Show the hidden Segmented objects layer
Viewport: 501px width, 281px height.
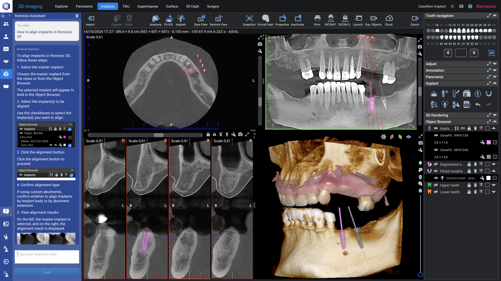click(436, 164)
